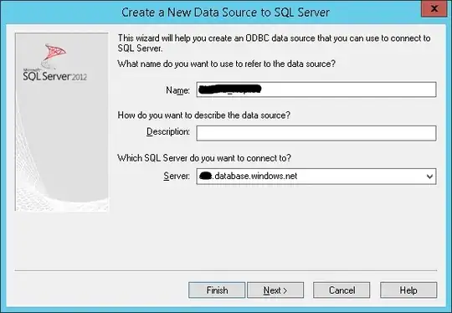Image resolution: width=452 pixels, height=313 pixels.
Task: Close the dialog with the red X
Action: click(434, 9)
